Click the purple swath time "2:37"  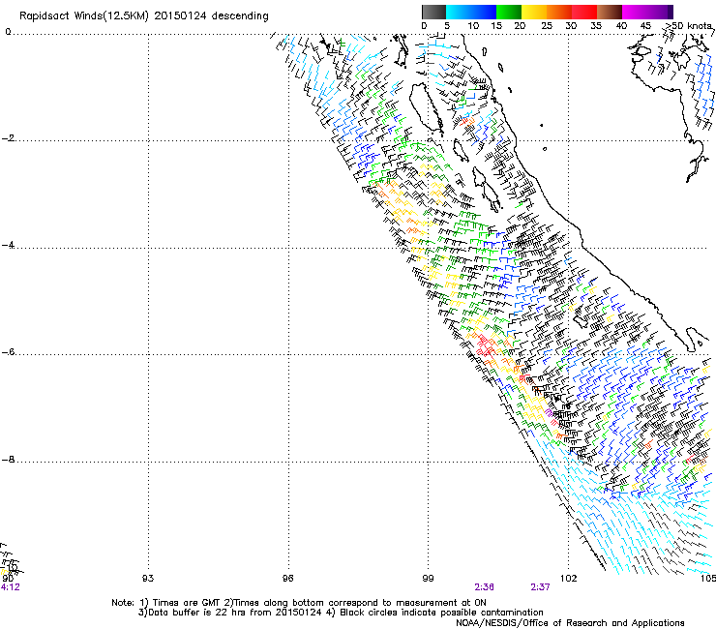[x=540, y=587]
